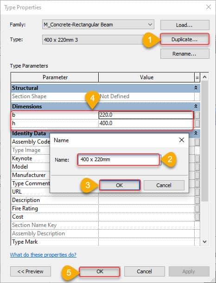Close the Name dialog with X
Viewport: 216px width, 283px height.
(182, 140)
